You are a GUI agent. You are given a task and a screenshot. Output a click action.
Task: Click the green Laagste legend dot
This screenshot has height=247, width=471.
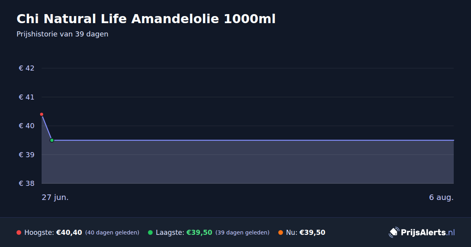coord(150,232)
